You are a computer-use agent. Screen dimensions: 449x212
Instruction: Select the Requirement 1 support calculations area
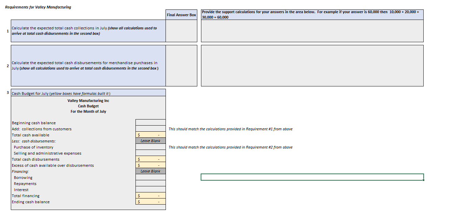point(312,31)
